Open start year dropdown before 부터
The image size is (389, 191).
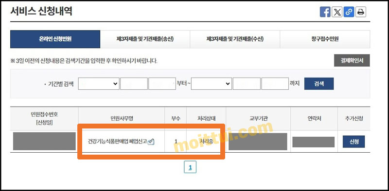tap(99, 84)
